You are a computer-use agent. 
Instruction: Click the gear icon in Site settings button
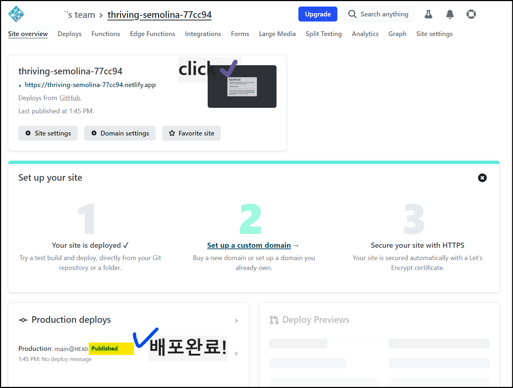pos(28,133)
